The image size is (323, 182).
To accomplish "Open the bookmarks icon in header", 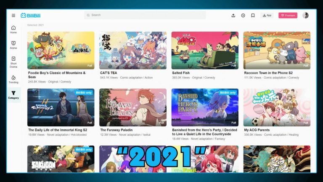I will pyautogui.click(x=253, y=15).
